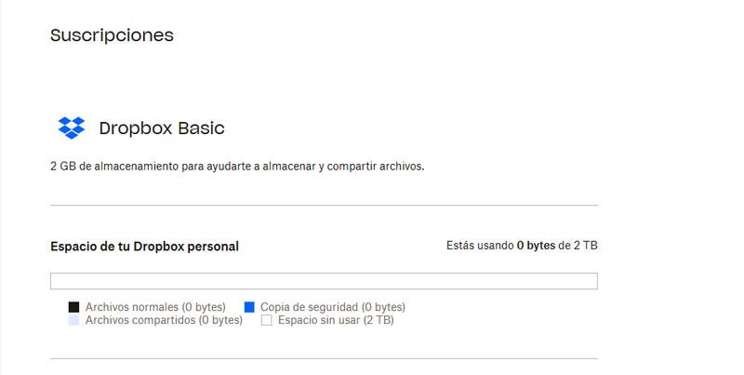Click the word Basic in the plan name
This screenshot has width=744, height=375.
click(201, 128)
